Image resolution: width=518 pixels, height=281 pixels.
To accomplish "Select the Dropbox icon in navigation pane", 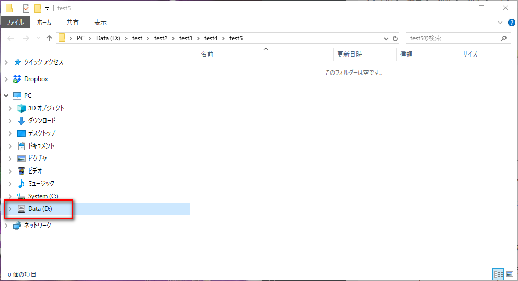I will click(18, 79).
